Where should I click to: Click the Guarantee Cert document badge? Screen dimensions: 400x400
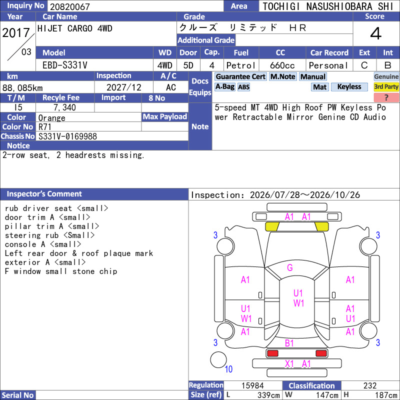pyautogui.click(x=240, y=76)
